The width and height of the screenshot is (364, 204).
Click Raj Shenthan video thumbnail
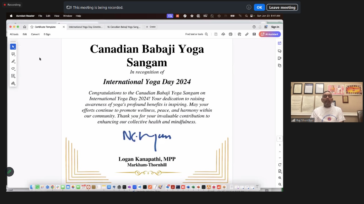(x=327, y=102)
